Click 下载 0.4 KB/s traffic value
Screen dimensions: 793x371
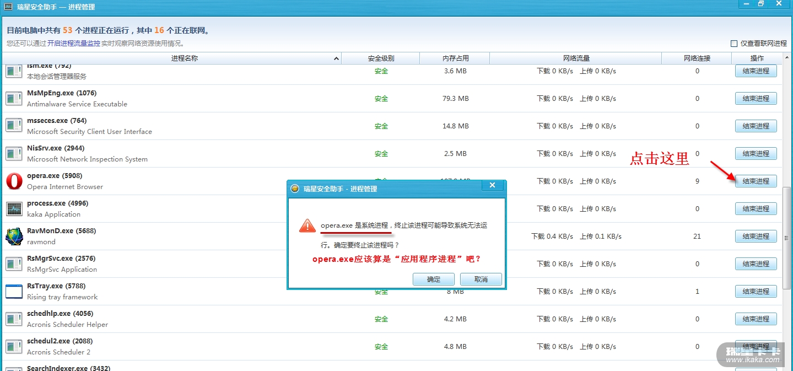pos(552,236)
